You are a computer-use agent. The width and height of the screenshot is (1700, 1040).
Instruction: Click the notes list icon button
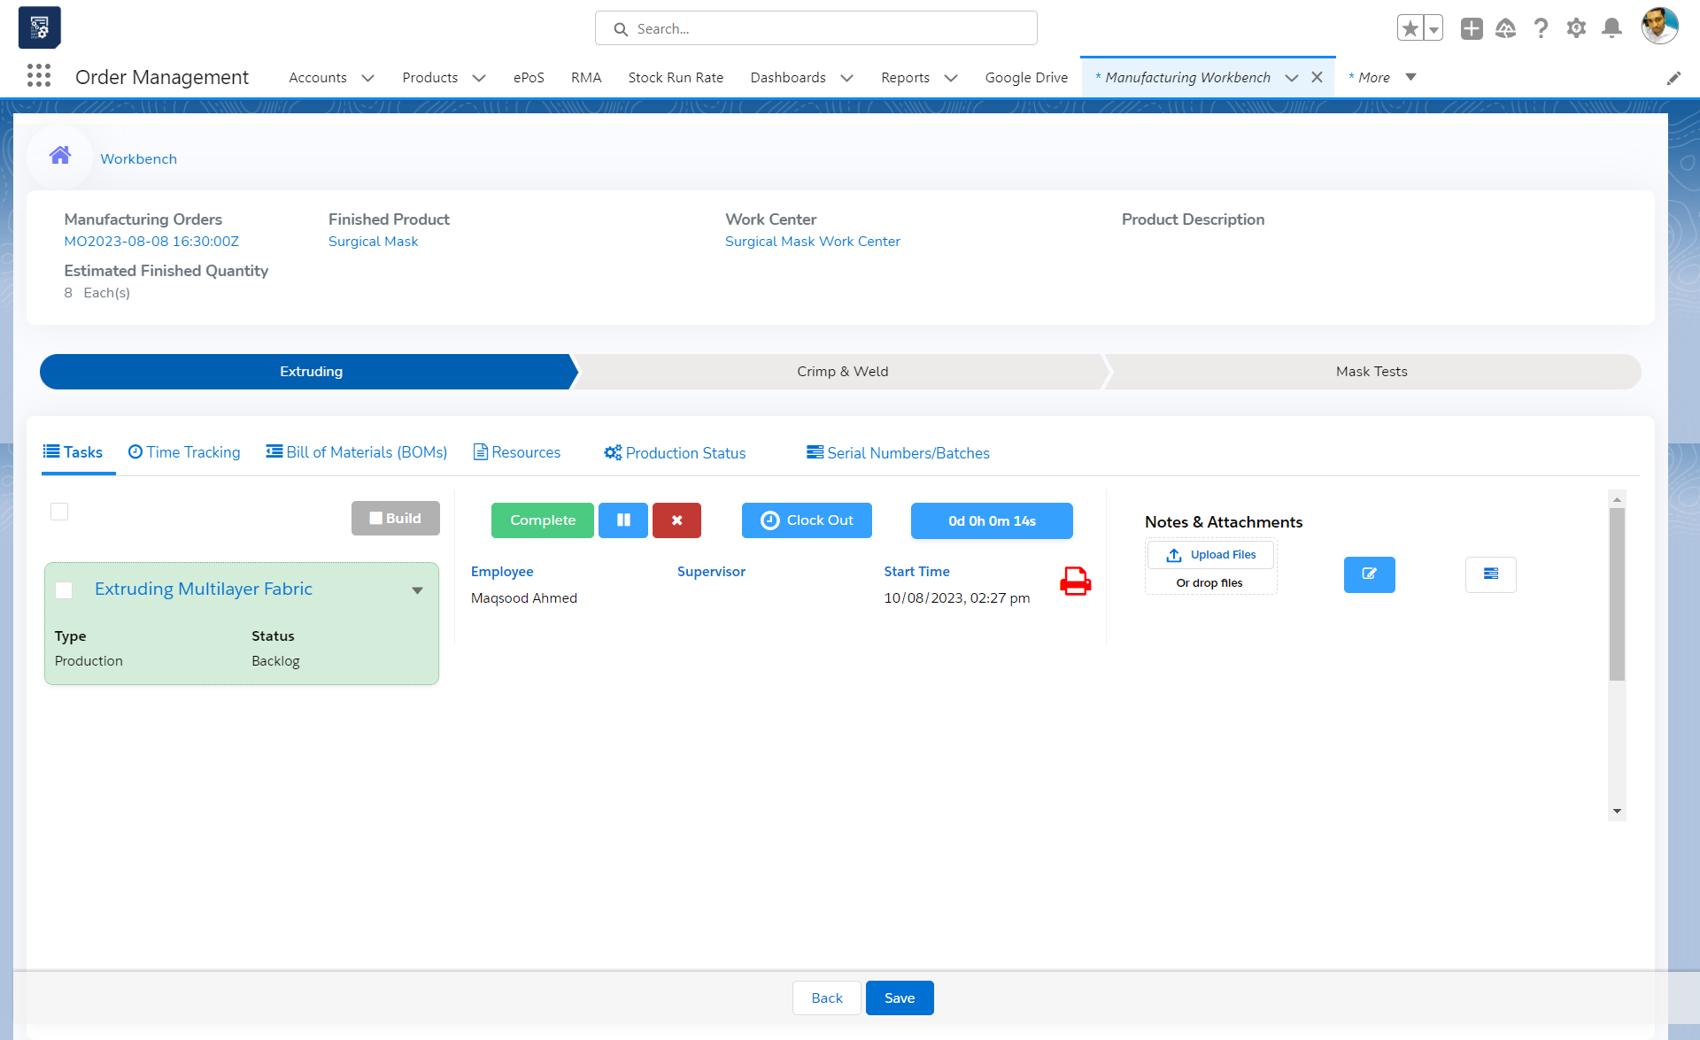click(1491, 574)
